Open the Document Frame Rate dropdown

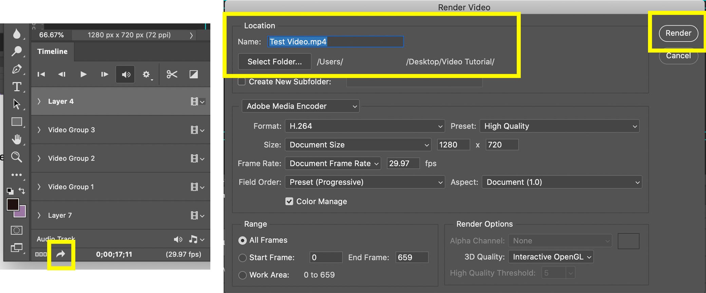[333, 163]
